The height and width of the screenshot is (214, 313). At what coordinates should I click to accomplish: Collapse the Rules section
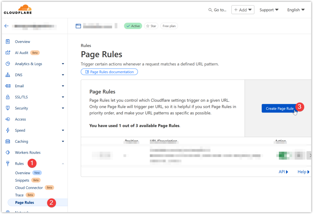[x=63, y=164]
